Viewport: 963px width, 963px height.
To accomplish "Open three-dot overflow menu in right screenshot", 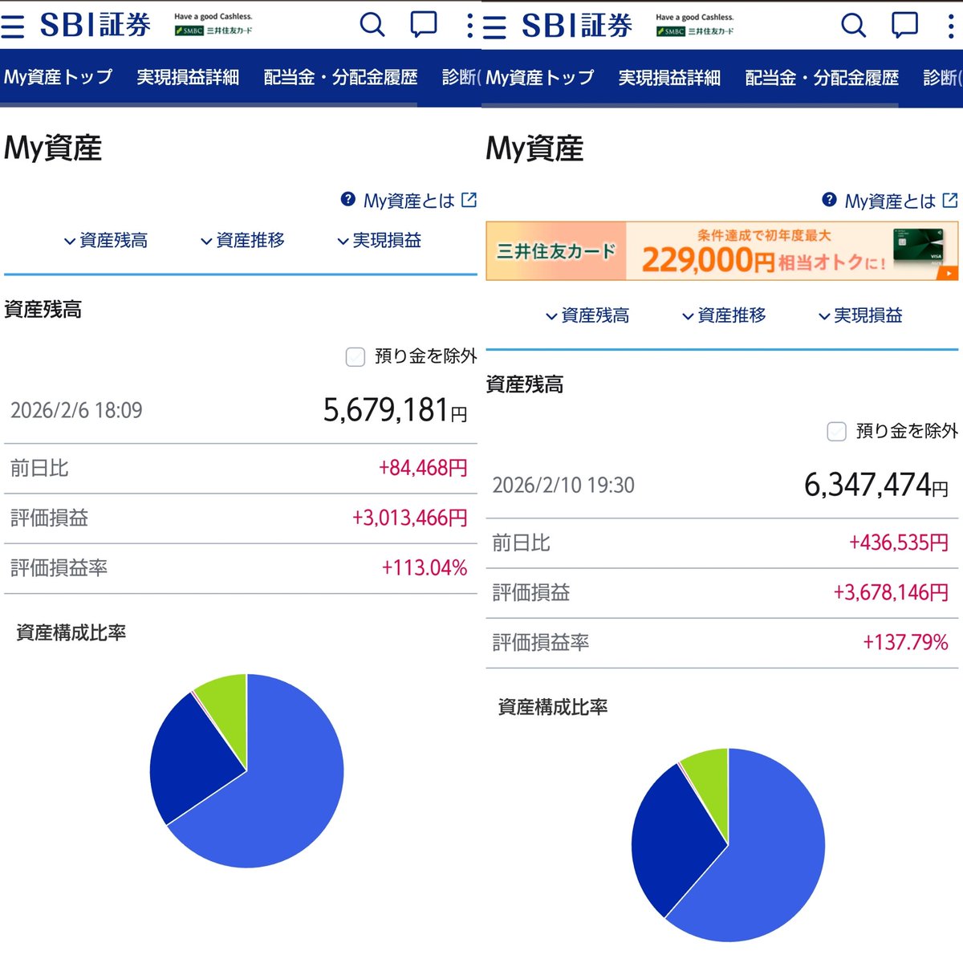I will tap(952, 26).
